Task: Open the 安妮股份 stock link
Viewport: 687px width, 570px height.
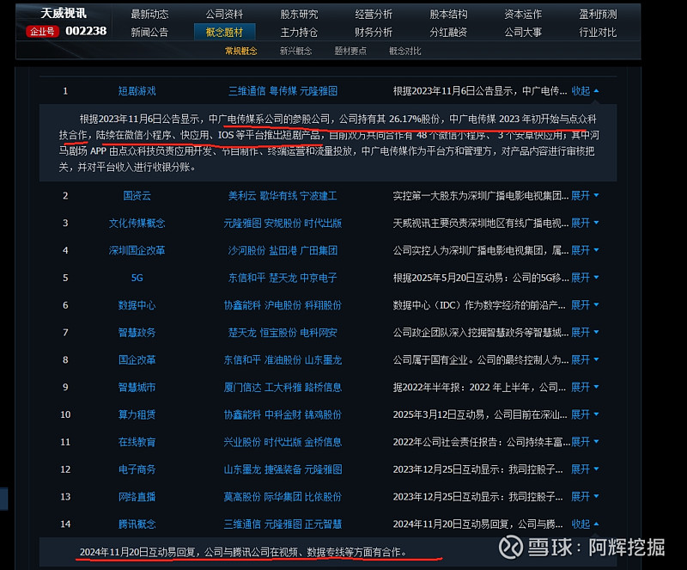Action: tap(283, 223)
